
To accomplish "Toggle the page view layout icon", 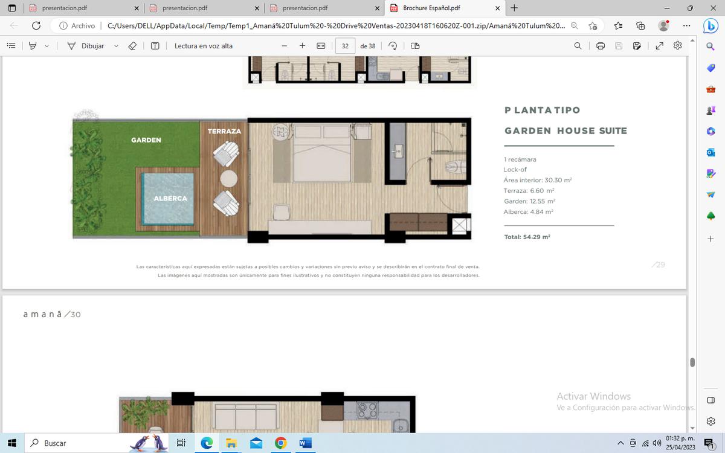I will tap(415, 46).
